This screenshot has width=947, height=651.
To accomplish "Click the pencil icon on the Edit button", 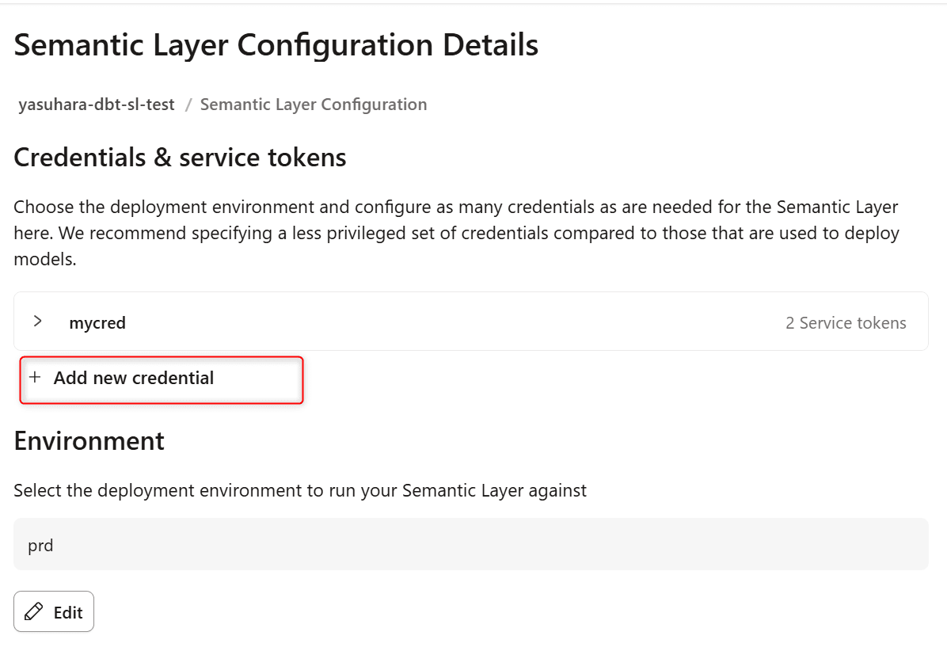I will [x=34, y=612].
